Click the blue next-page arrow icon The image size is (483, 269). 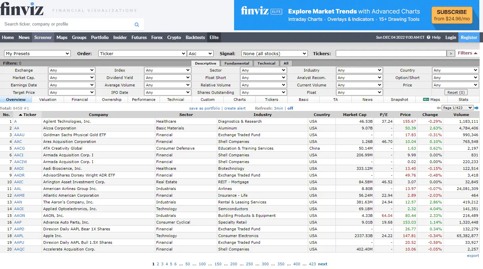(x=476, y=108)
